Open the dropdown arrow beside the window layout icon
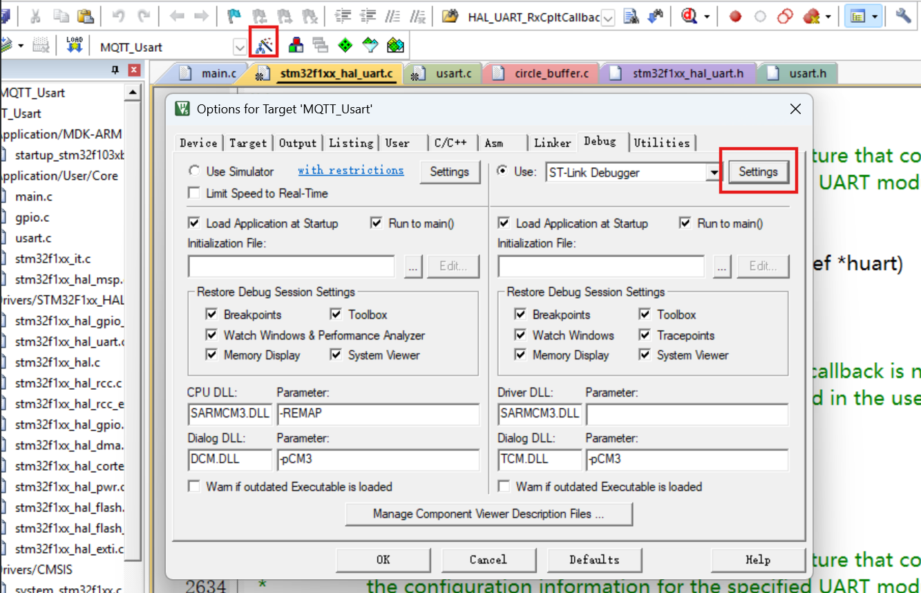The image size is (921, 593). coord(875,16)
